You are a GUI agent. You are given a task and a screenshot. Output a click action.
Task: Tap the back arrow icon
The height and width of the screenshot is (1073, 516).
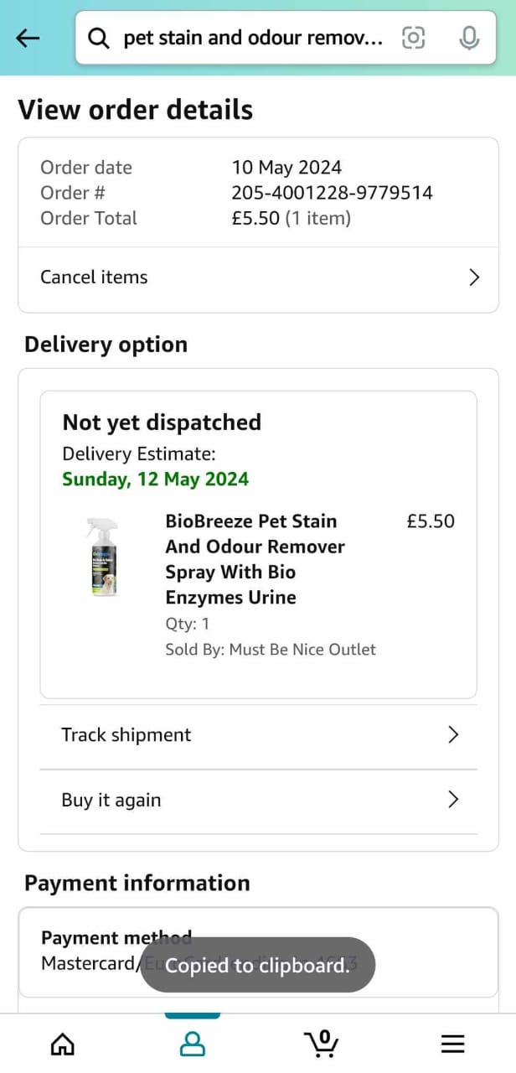[28, 38]
